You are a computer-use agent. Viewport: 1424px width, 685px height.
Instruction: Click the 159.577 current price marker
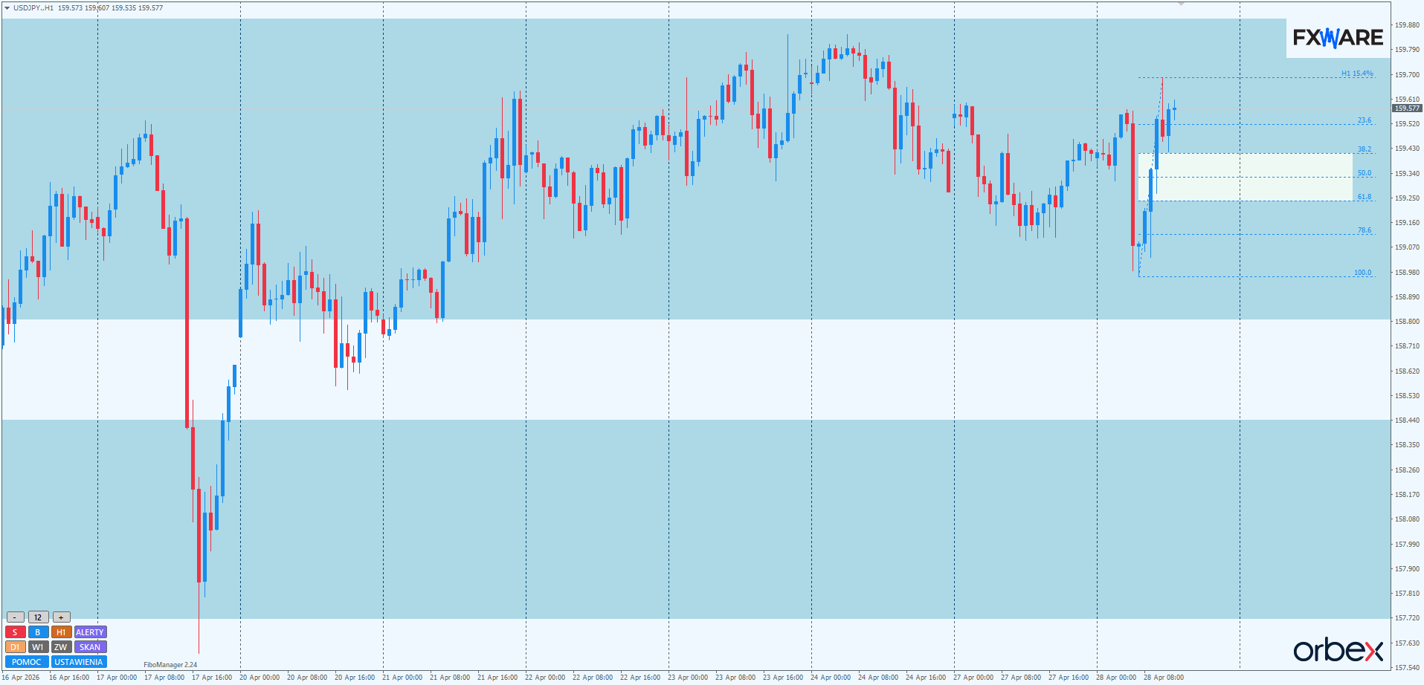pos(1407,108)
